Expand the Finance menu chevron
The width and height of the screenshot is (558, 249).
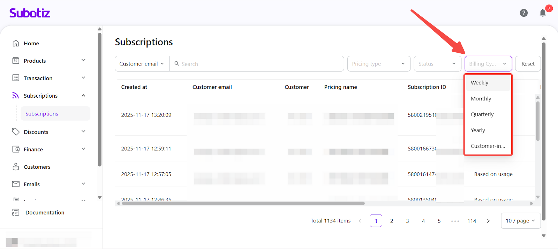tap(83, 149)
